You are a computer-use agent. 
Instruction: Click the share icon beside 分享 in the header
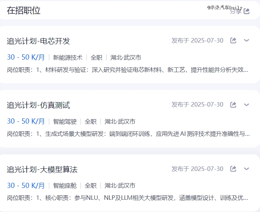point(247,11)
